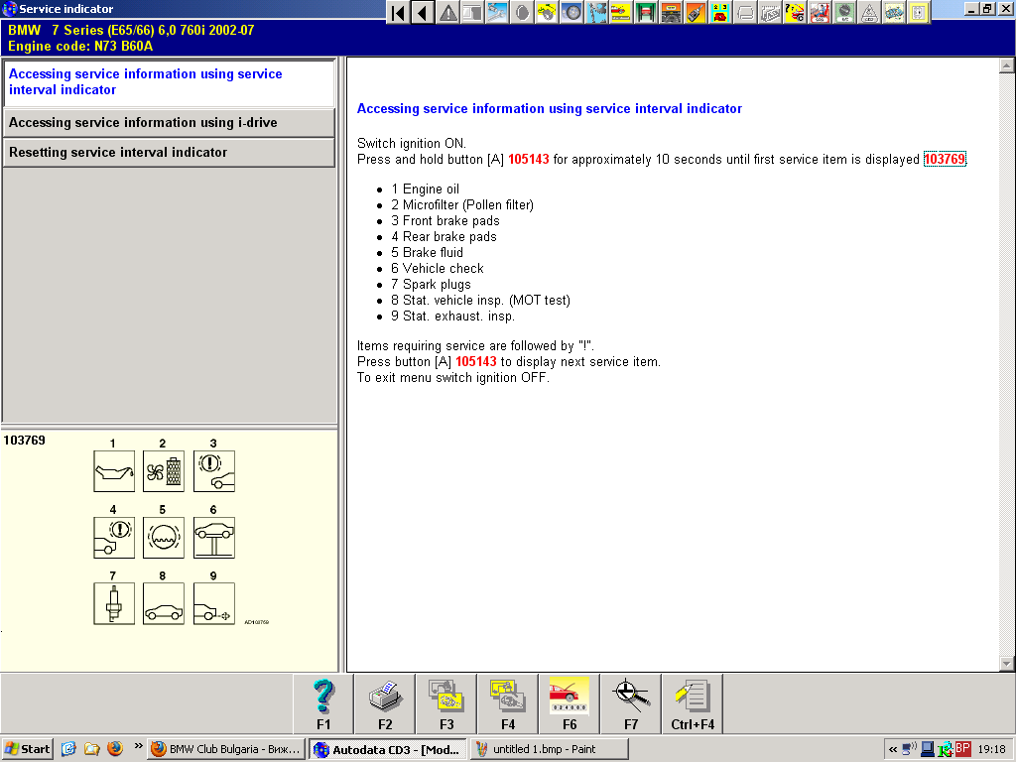Select Accessing service information using service interval indicator
Viewport: 1016px width, 762px height.
169,82
